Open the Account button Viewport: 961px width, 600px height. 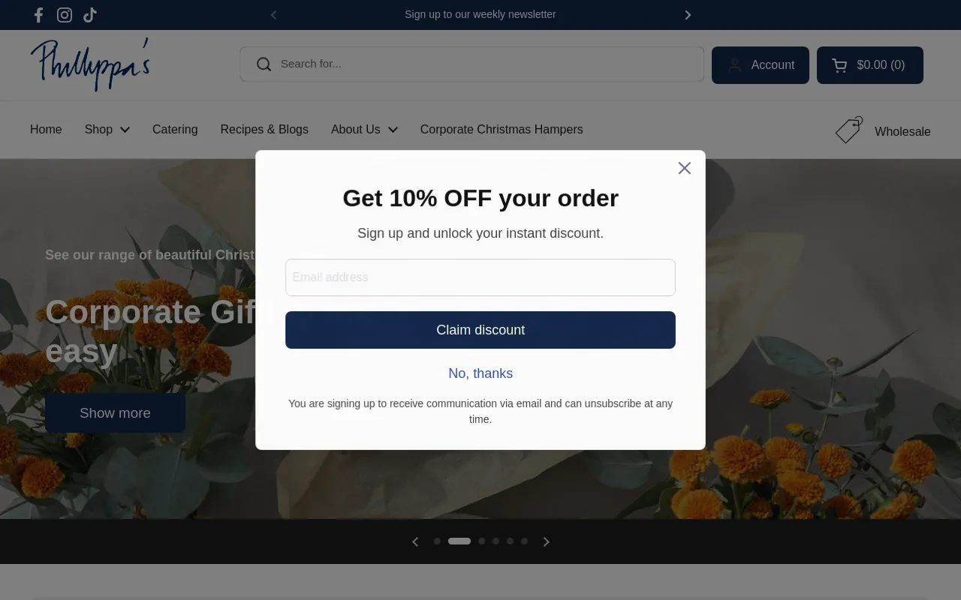(x=761, y=65)
